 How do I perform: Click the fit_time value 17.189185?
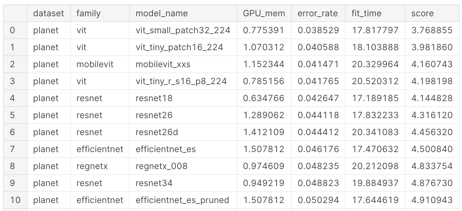tap(375, 98)
